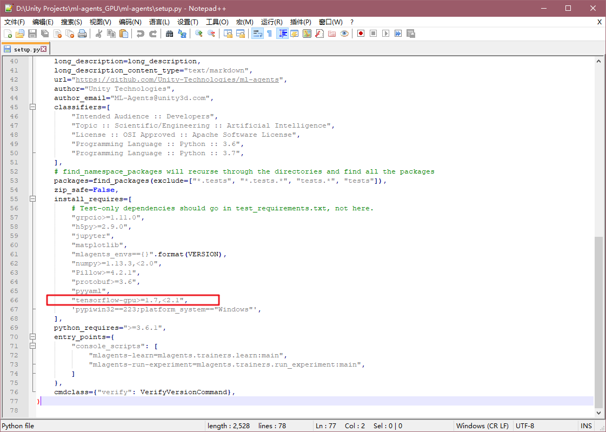Cut selection with the scissors icon
The image size is (606, 432).
tap(98, 34)
